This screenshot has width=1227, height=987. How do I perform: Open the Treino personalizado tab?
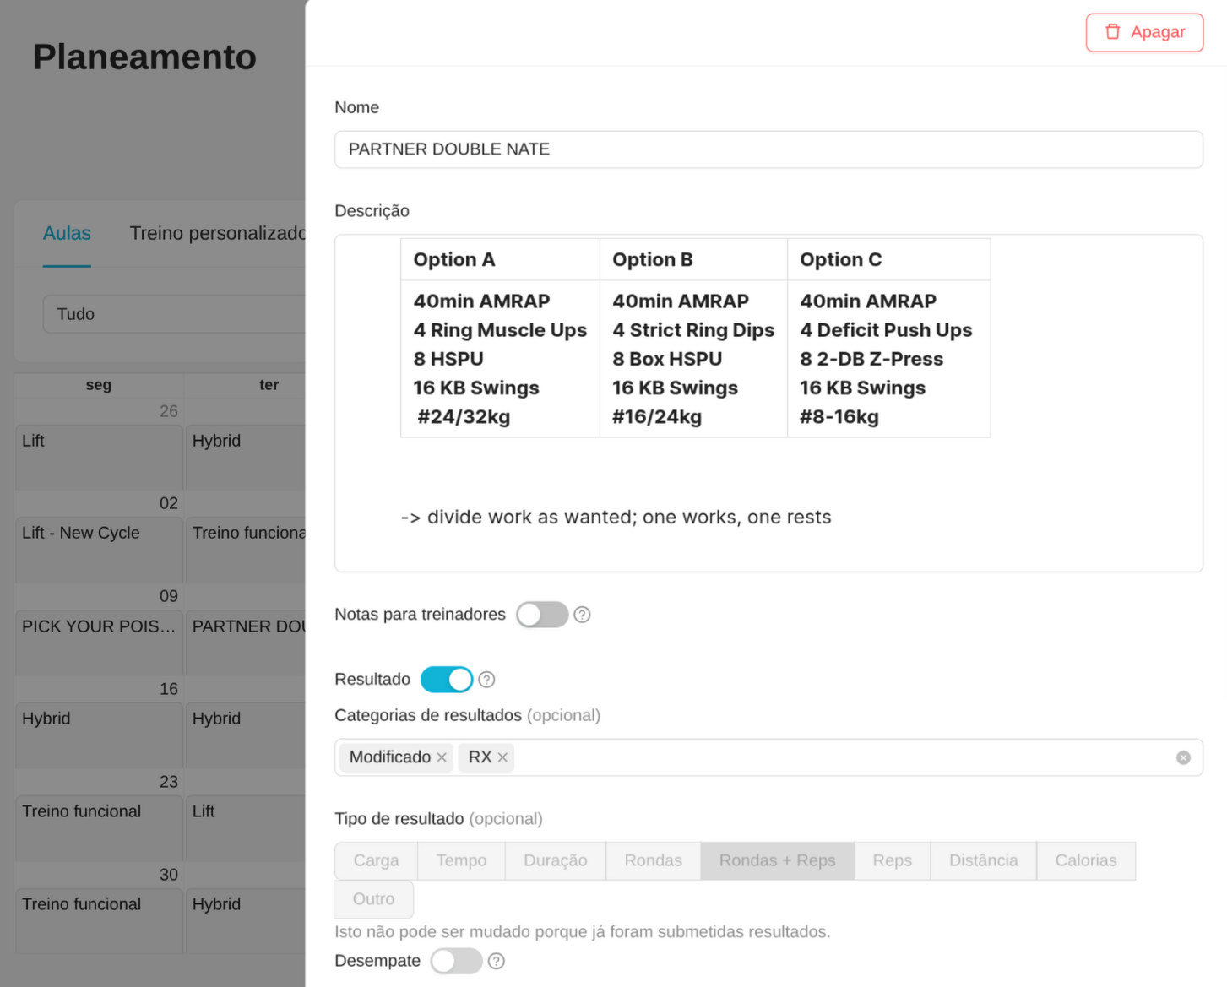click(x=217, y=234)
